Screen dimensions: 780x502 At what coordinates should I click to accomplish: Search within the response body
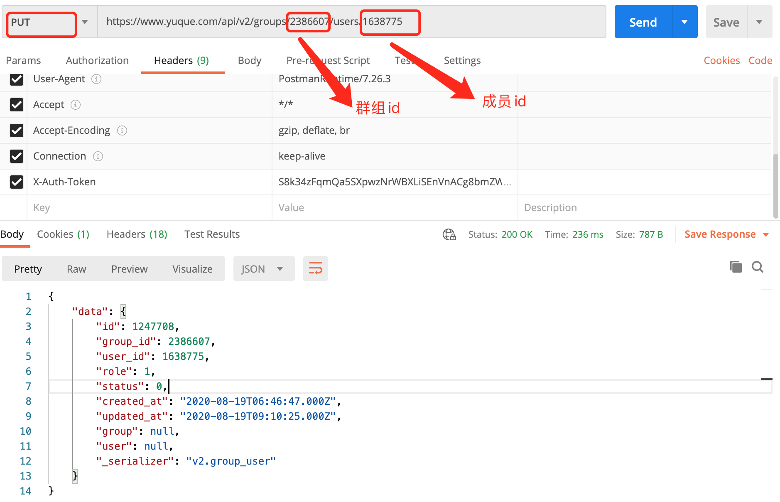click(758, 267)
